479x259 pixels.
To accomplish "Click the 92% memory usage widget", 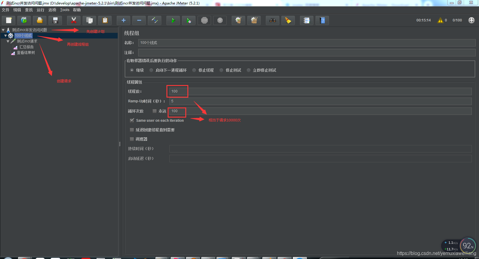I will [468, 246].
